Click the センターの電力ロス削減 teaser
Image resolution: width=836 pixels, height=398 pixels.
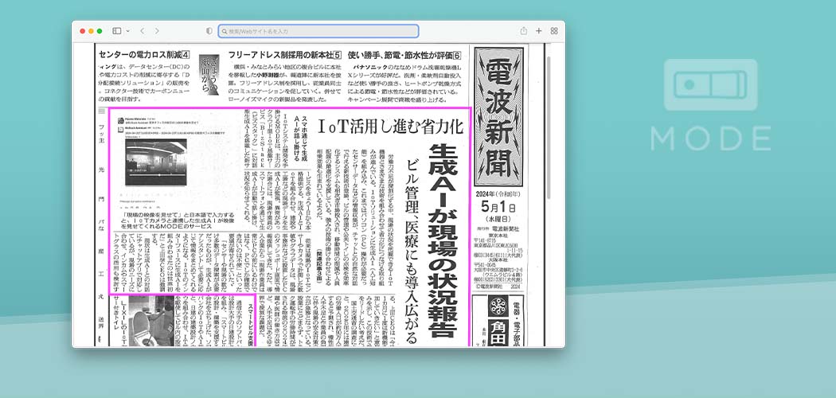pyautogui.click(x=142, y=55)
